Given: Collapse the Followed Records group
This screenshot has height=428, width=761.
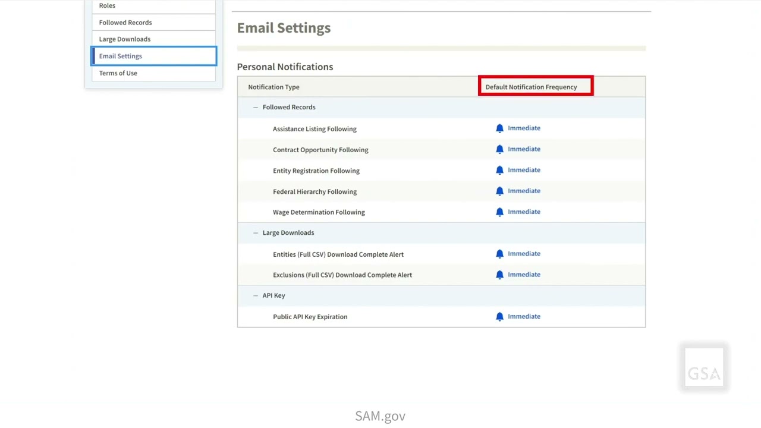Looking at the screenshot, I should (256, 107).
